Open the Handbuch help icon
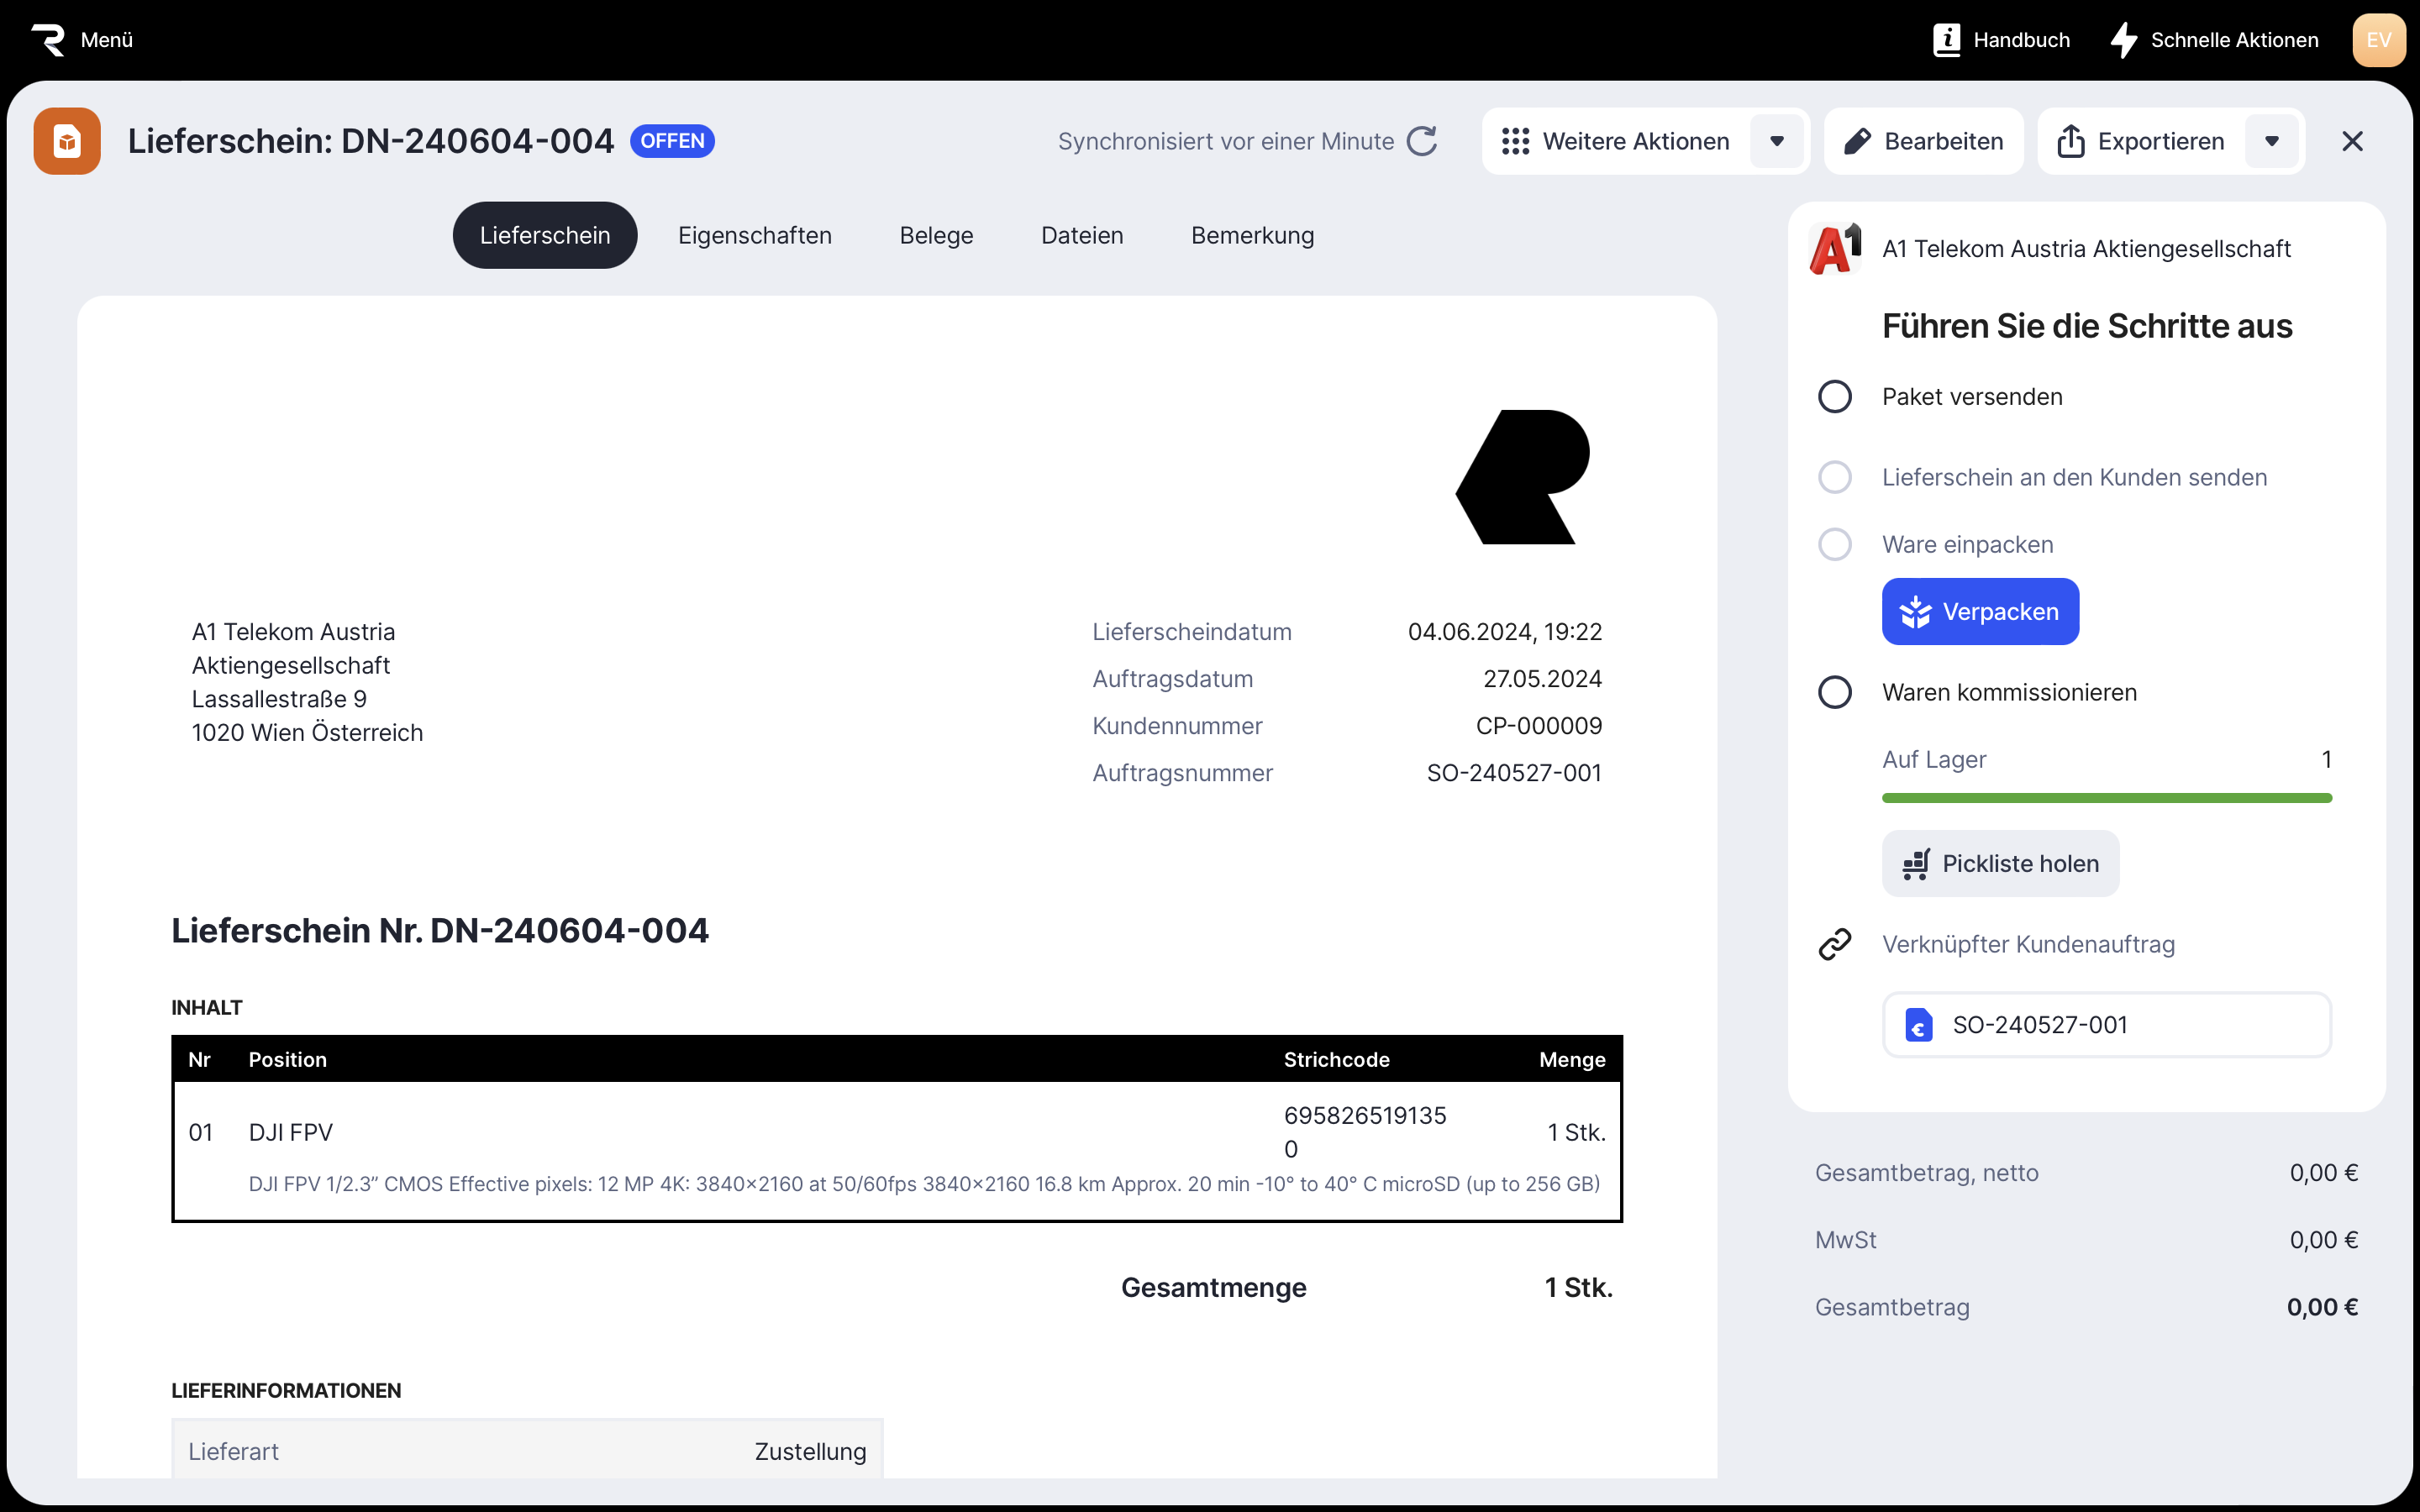This screenshot has height=1512, width=2420. coord(1946,40)
